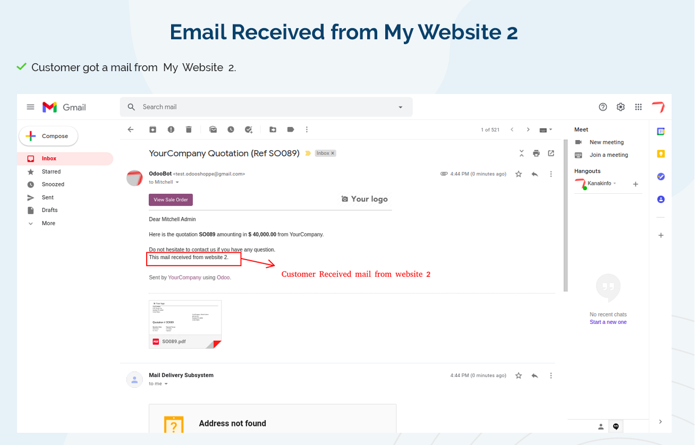This screenshot has width=695, height=445.
Task: Archive the open email
Action: [152, 130]
